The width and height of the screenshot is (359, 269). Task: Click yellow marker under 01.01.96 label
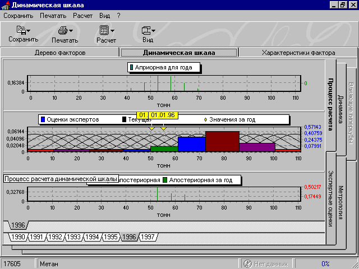pyautogui.click(x=163, y=128)
